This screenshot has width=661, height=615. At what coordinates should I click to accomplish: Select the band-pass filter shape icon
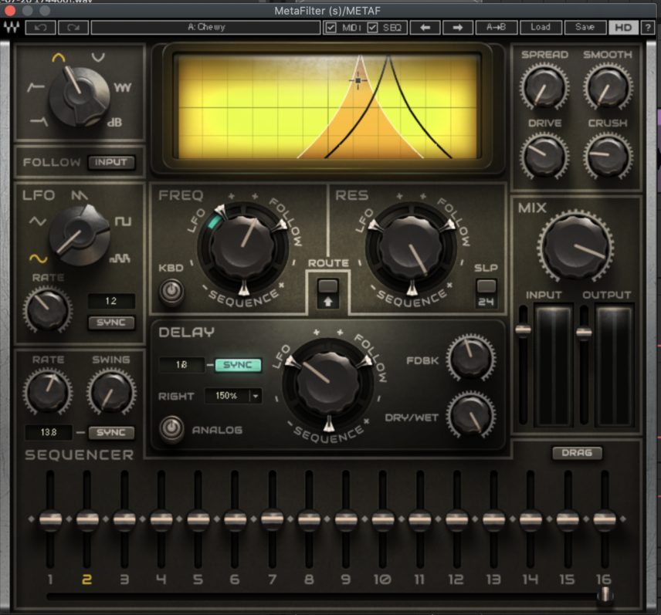[59, 57]
